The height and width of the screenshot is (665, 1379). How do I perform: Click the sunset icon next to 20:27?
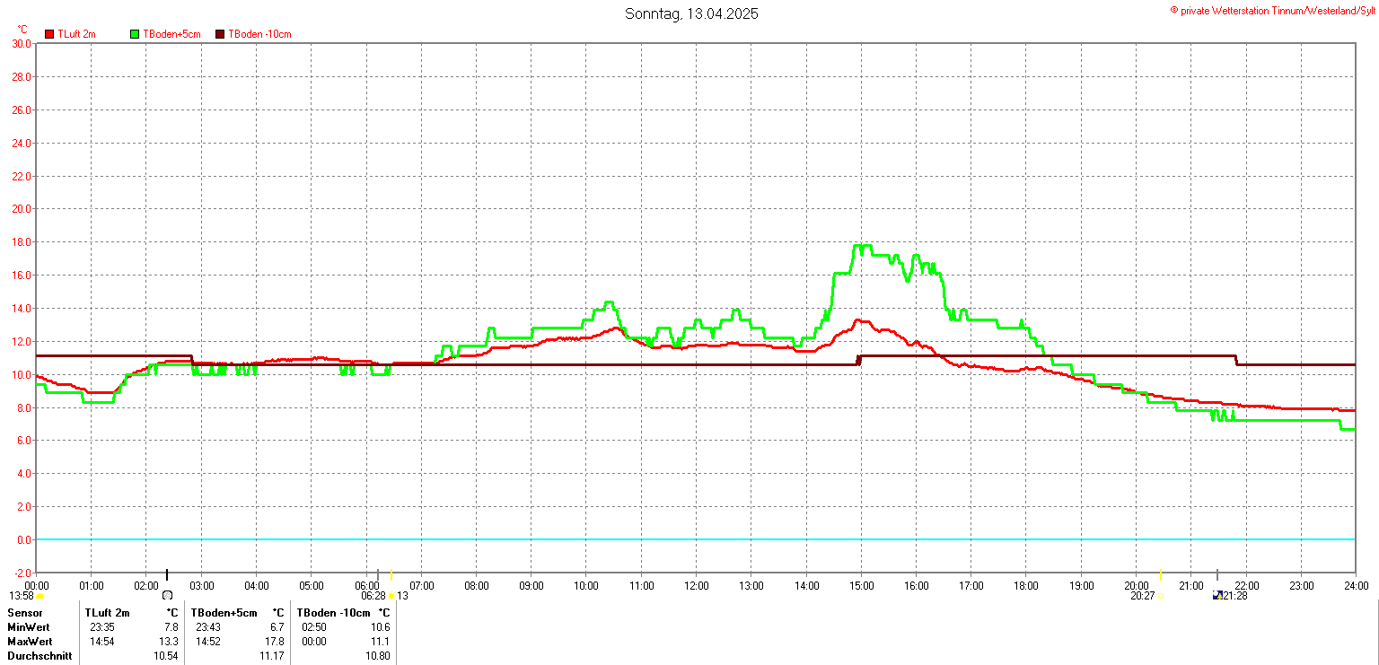tap(1160, 596)
